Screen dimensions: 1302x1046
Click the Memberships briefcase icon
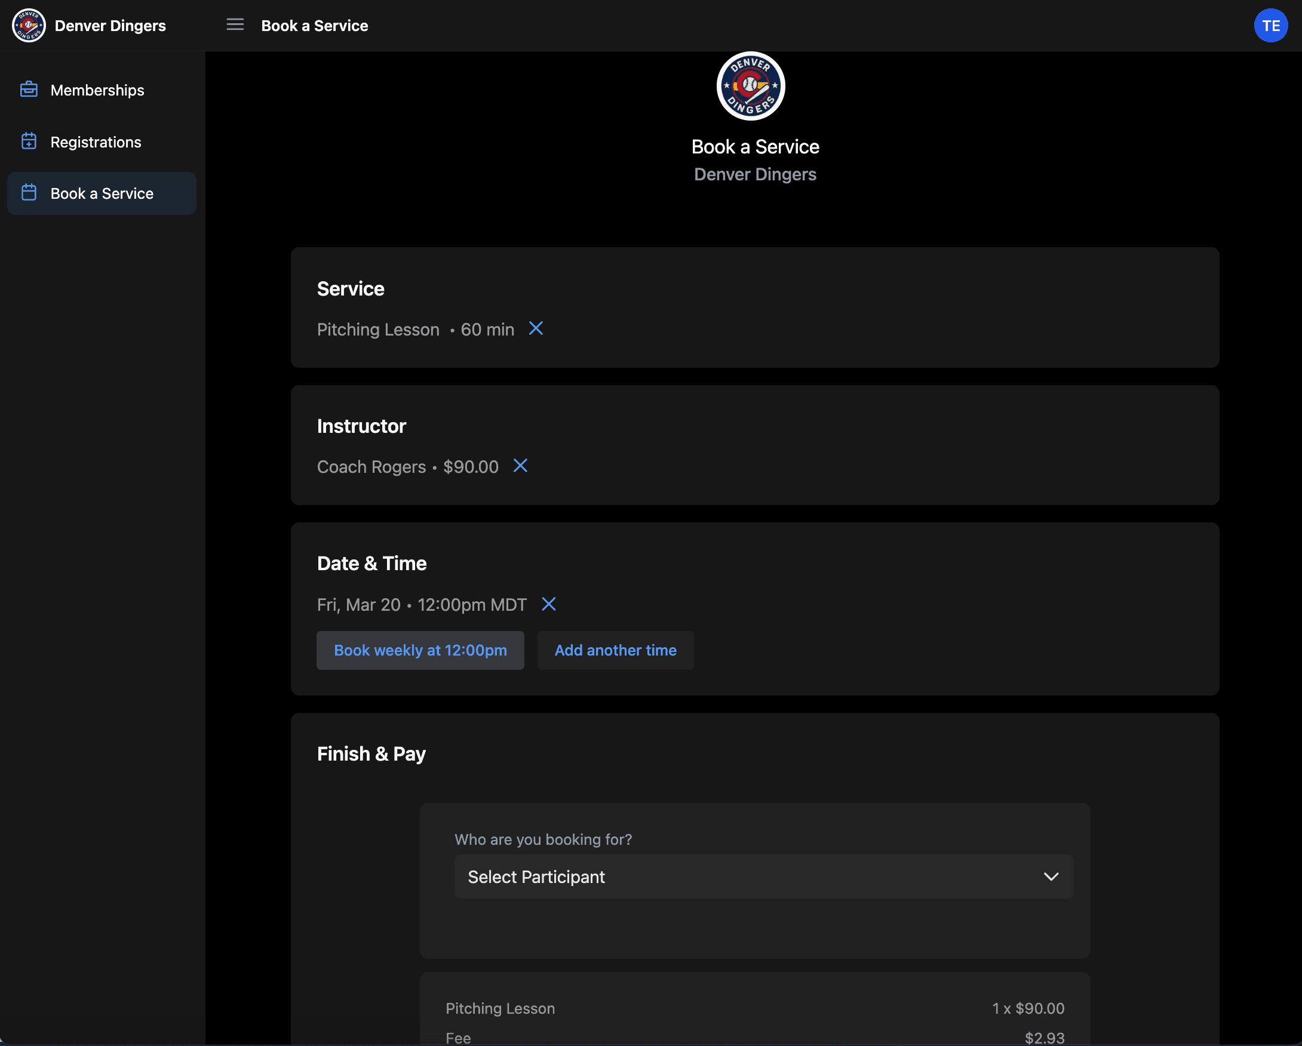[29, 90]
